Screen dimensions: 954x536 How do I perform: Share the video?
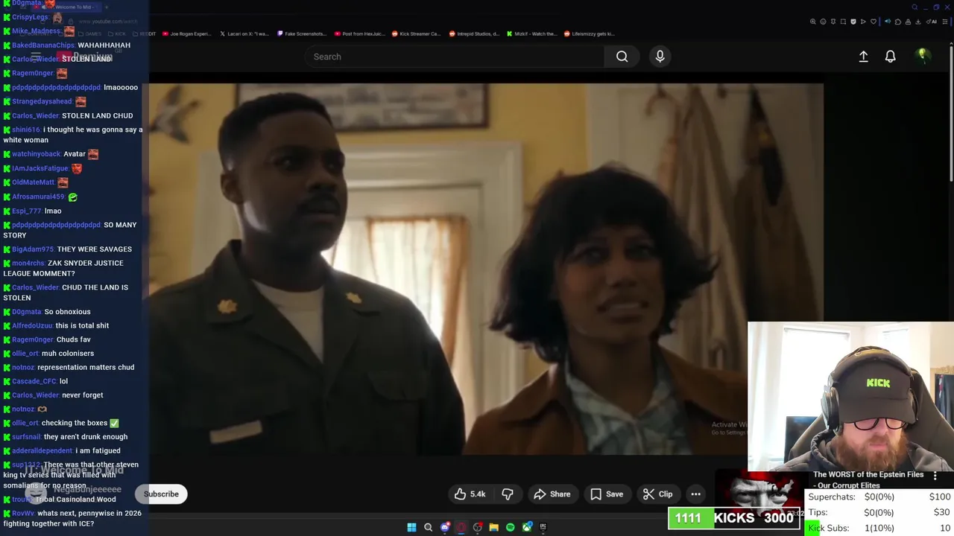click(x=552, y=494)
